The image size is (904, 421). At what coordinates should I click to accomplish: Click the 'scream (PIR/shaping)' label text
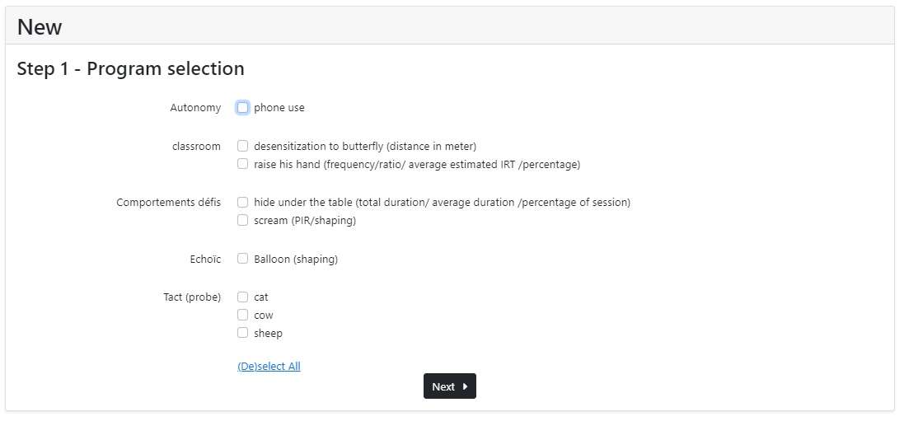click(x=305, y=221)
